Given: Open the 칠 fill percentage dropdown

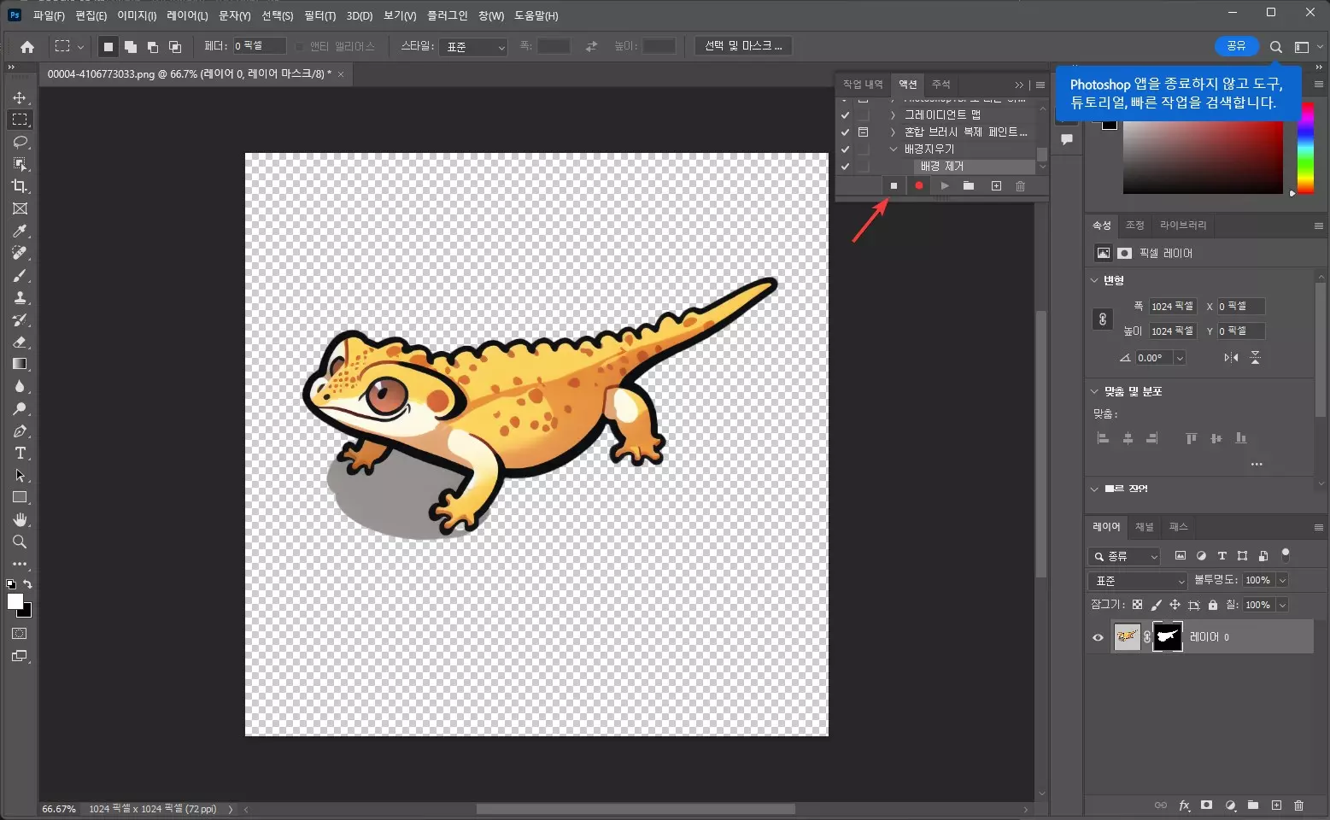Looking at the screenshot, I should tap(1282, 605).
